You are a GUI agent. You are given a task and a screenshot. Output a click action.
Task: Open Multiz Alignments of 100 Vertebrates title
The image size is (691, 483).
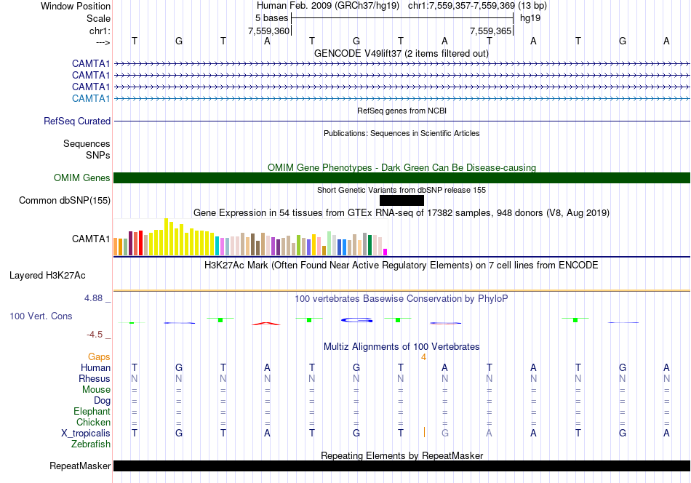pyautogui.click(x=402, y=346)
